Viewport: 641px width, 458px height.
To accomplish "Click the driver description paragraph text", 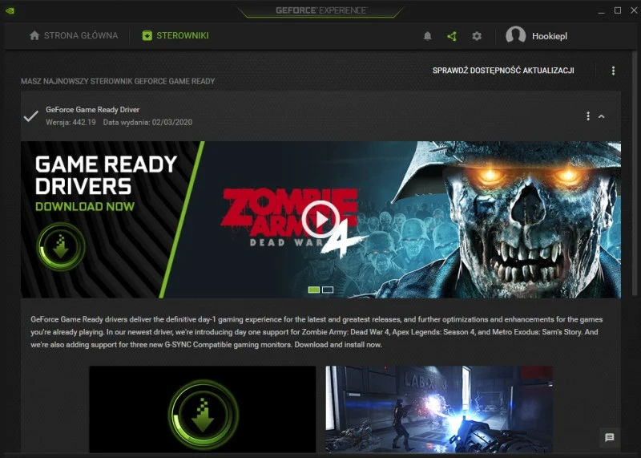I will 316,332.
